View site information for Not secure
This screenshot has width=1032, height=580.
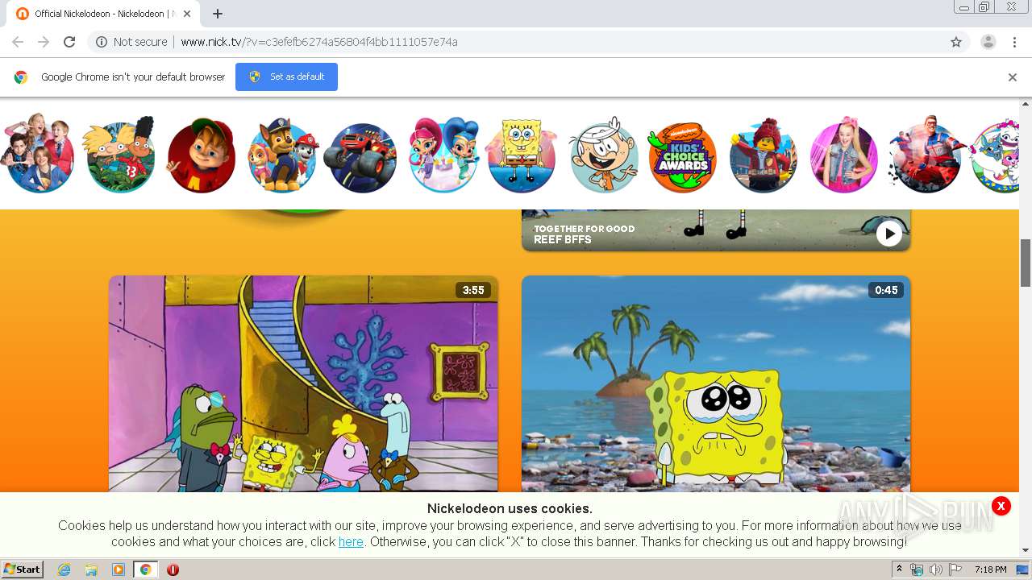[131, 42]
